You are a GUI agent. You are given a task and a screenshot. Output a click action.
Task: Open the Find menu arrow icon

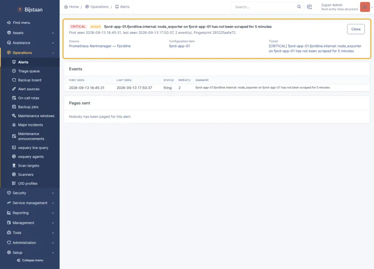[x=9, y=23]
